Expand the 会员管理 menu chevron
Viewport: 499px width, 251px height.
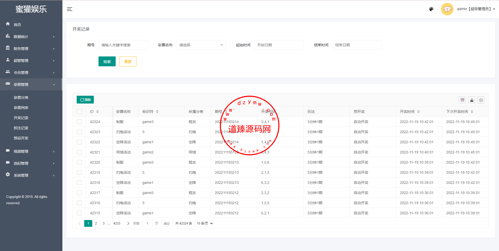[x=54, y=73]
